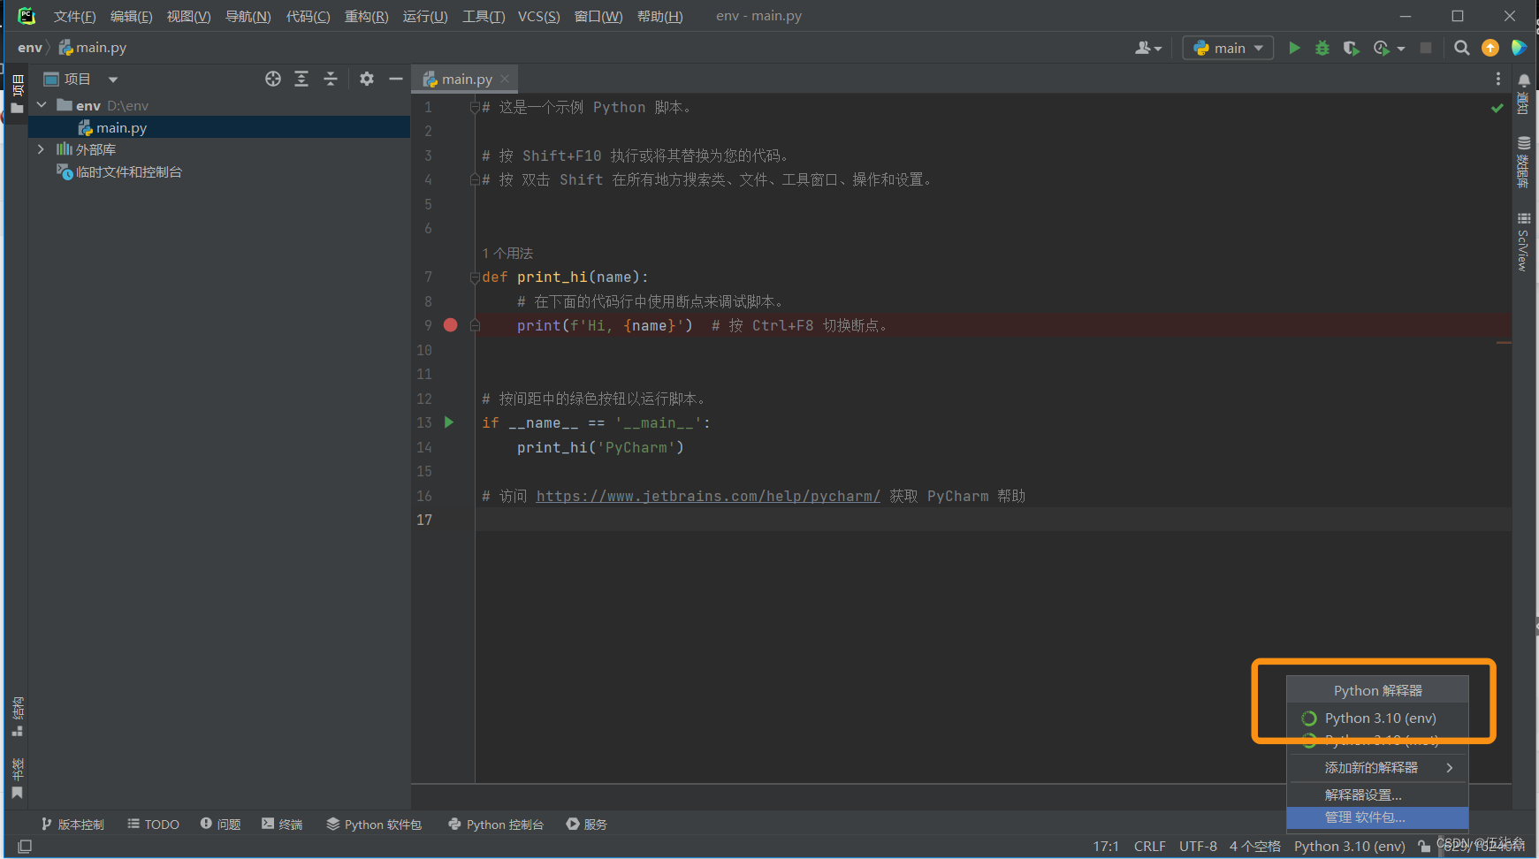This screenshot has height=859, width=1539.
Task: Run the script with the green play button
Action: click(1293, 48)
